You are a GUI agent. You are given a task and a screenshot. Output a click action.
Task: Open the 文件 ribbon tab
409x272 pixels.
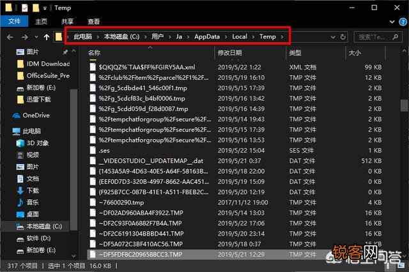click(x=14, y=21)
